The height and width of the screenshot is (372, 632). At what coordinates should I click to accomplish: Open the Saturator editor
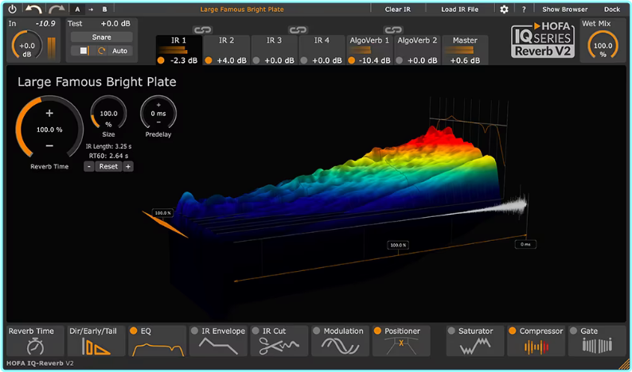[x=475, y=342]
